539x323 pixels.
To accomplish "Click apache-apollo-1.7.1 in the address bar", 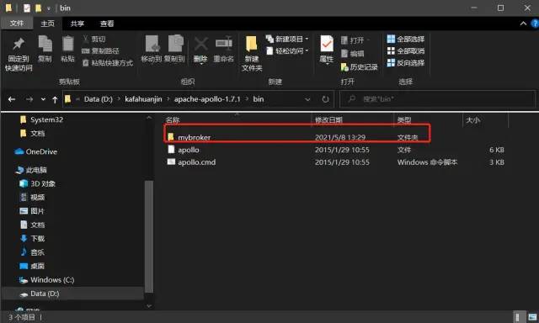I will click(207, 99).
